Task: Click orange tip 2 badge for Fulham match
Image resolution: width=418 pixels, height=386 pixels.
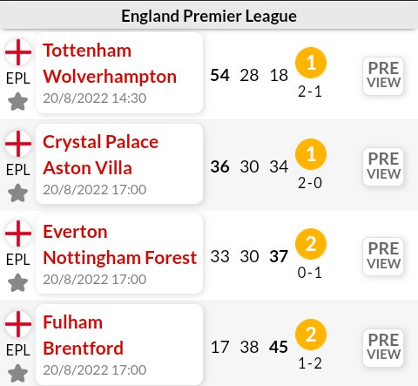Action: (x=311, y=335)
